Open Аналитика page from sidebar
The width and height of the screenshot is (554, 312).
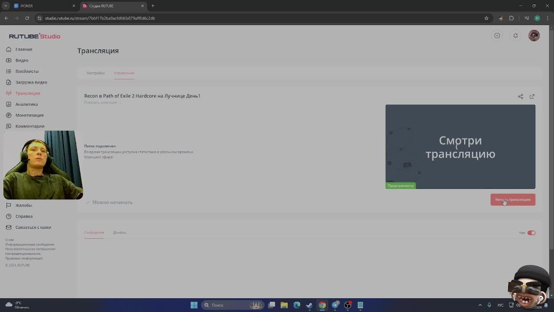pos(26,104)
